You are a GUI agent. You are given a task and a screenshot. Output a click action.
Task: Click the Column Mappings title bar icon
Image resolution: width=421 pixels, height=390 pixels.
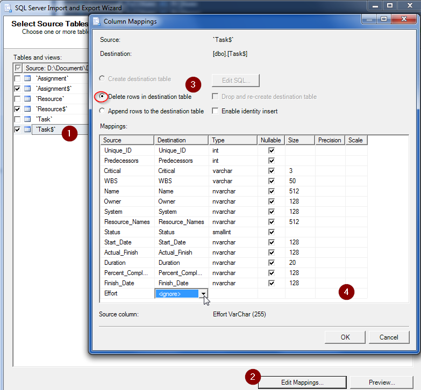pyautogui.click(x=97, y=21)
